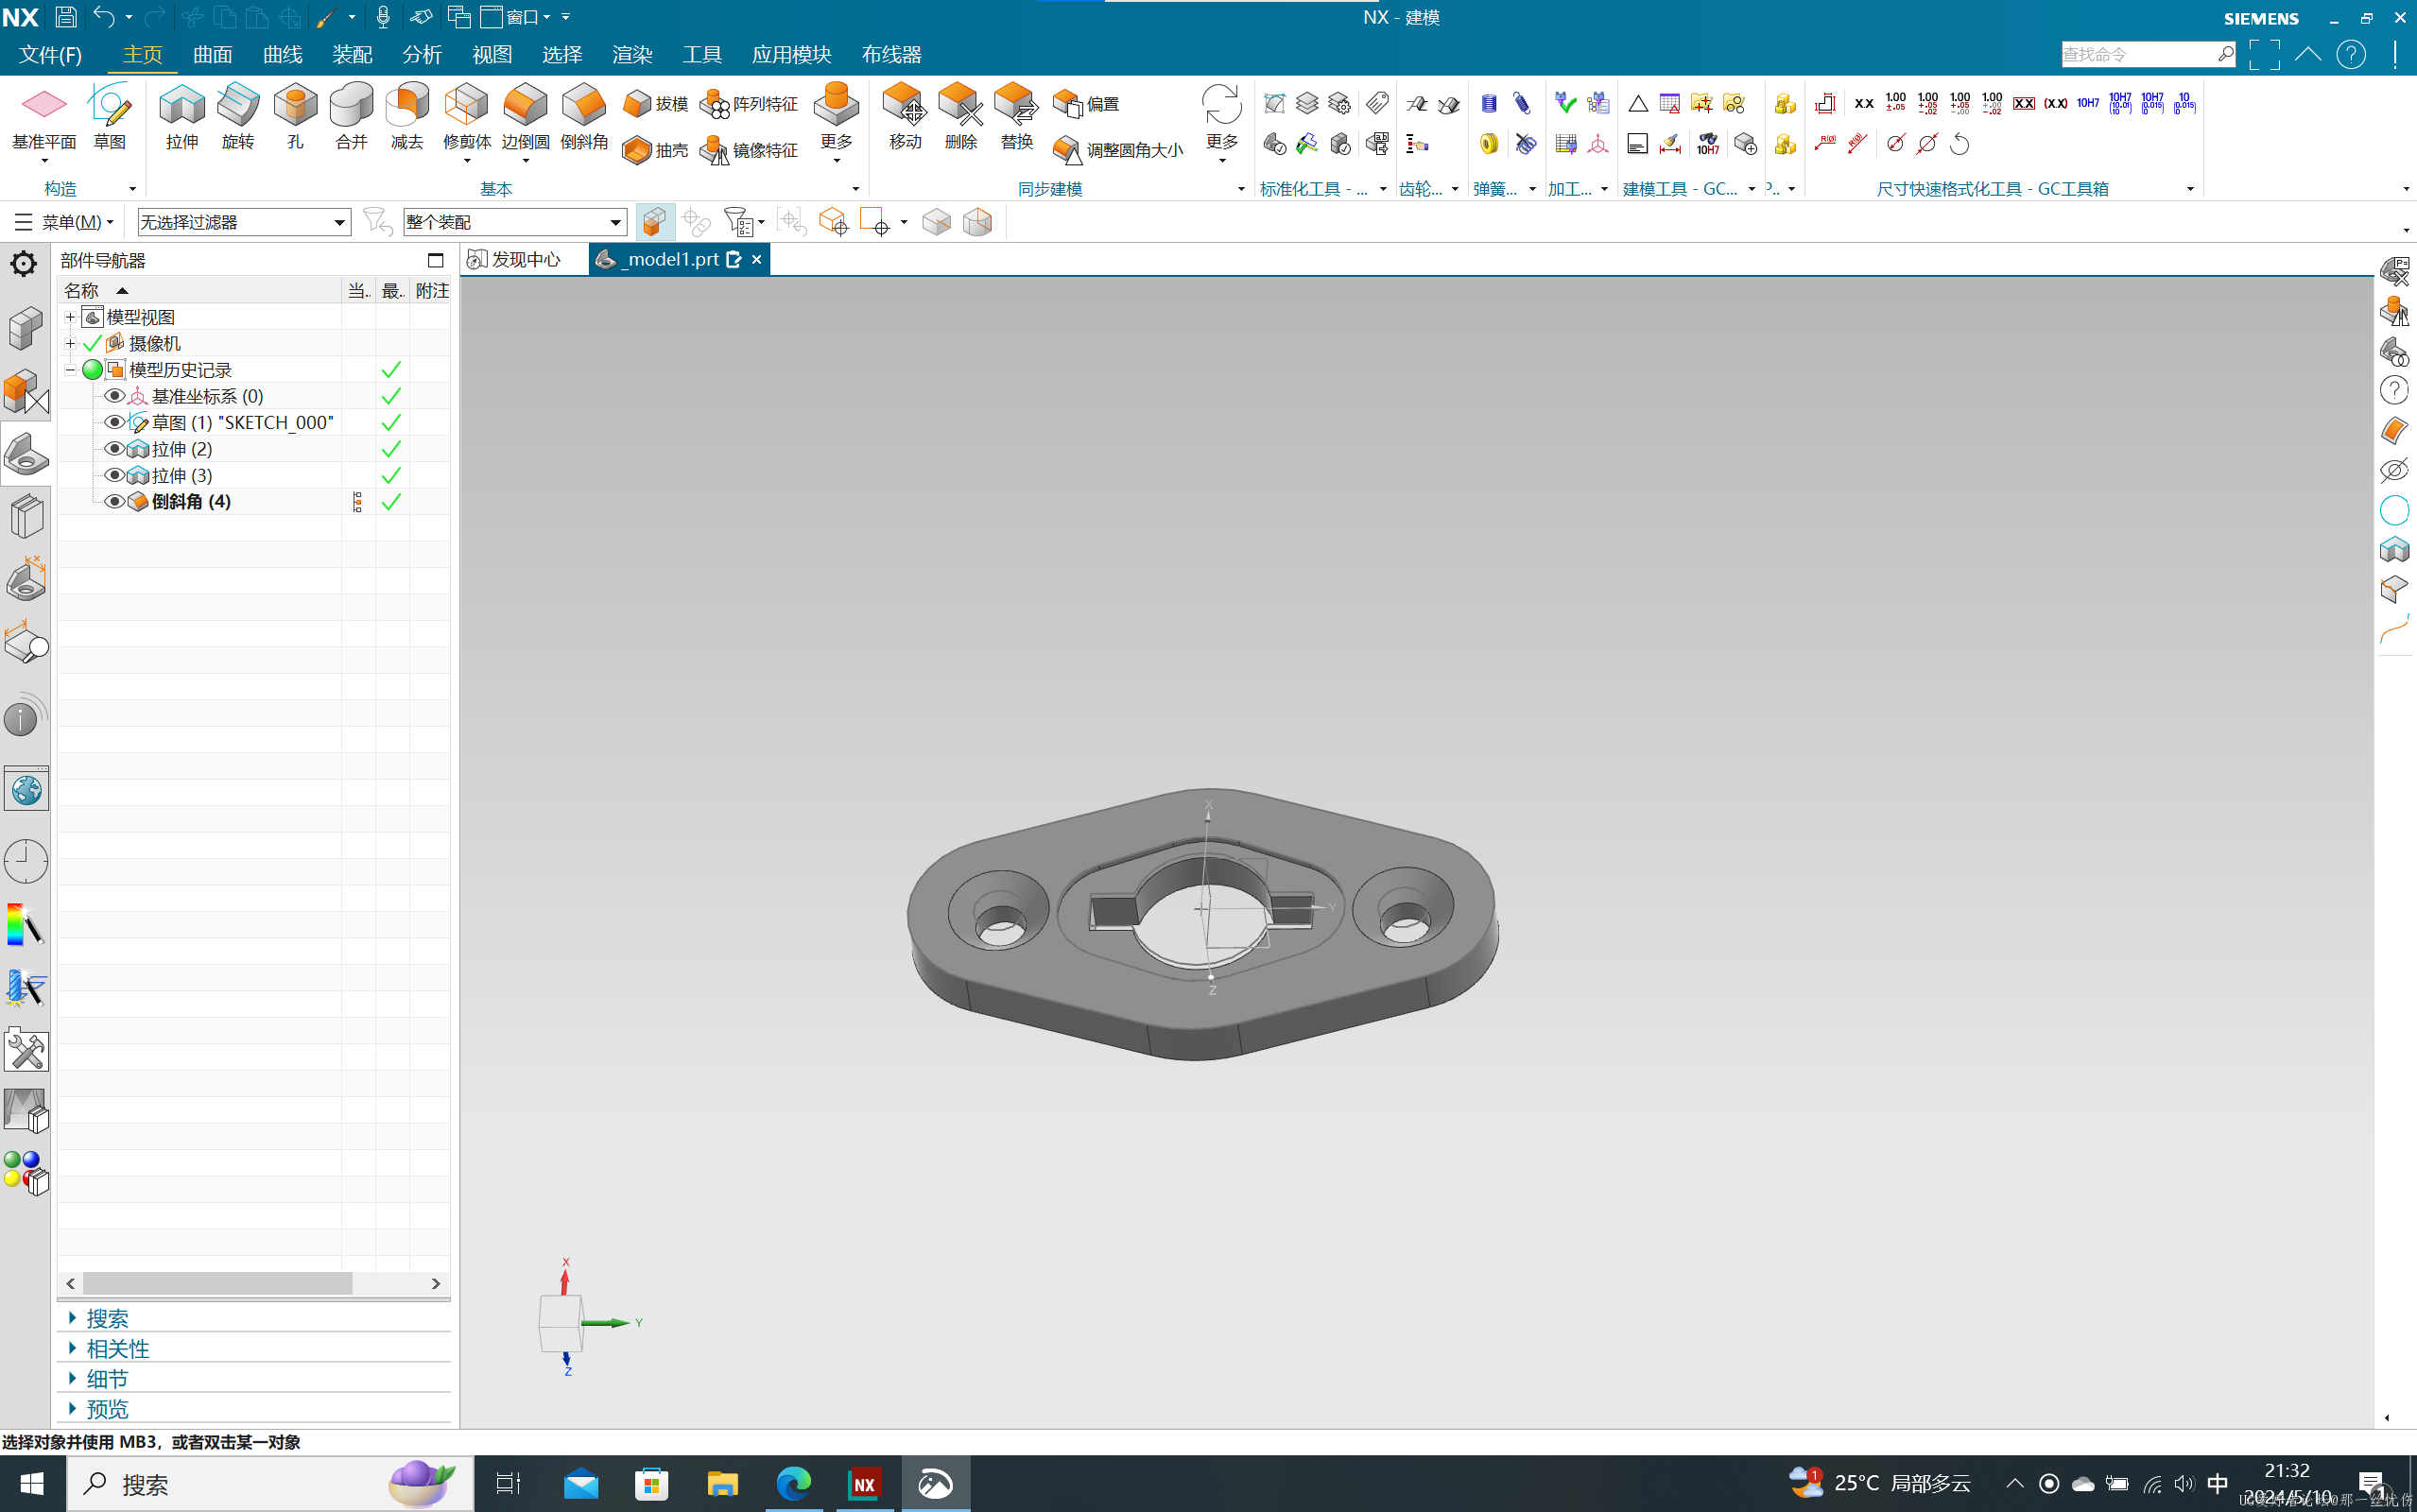Hide the 基准坐标系 (0) feature
The width and height of the screenshot is (2417, 1512).
click(114, 396)
